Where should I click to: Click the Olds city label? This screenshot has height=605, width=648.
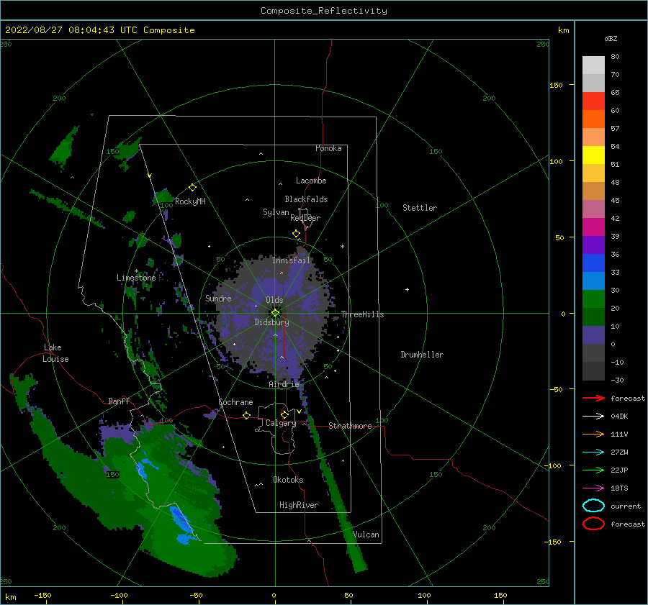click(274, 300)
